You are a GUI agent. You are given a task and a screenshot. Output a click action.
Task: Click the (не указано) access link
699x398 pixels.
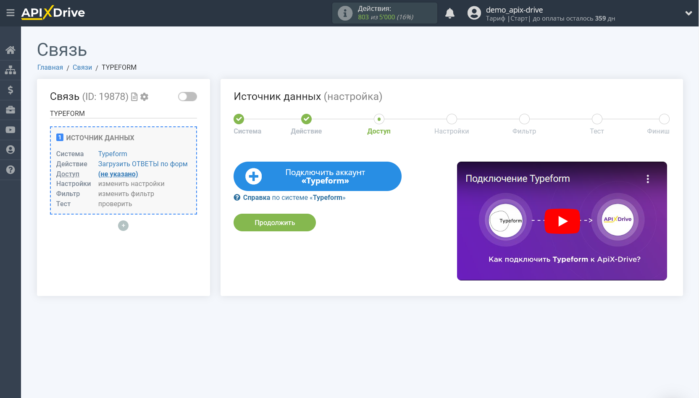pos(118,174)
